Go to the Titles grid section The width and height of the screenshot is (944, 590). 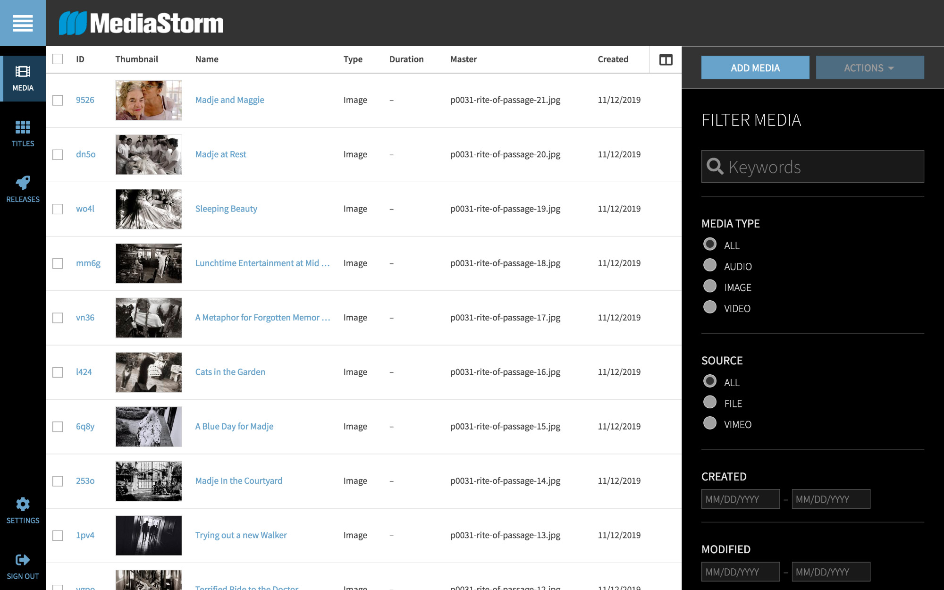23,134
